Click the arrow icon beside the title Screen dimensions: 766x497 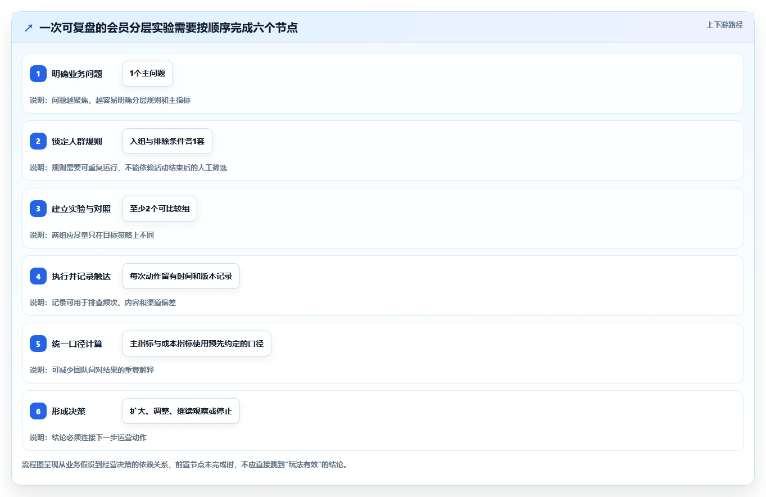click(29, 28)
